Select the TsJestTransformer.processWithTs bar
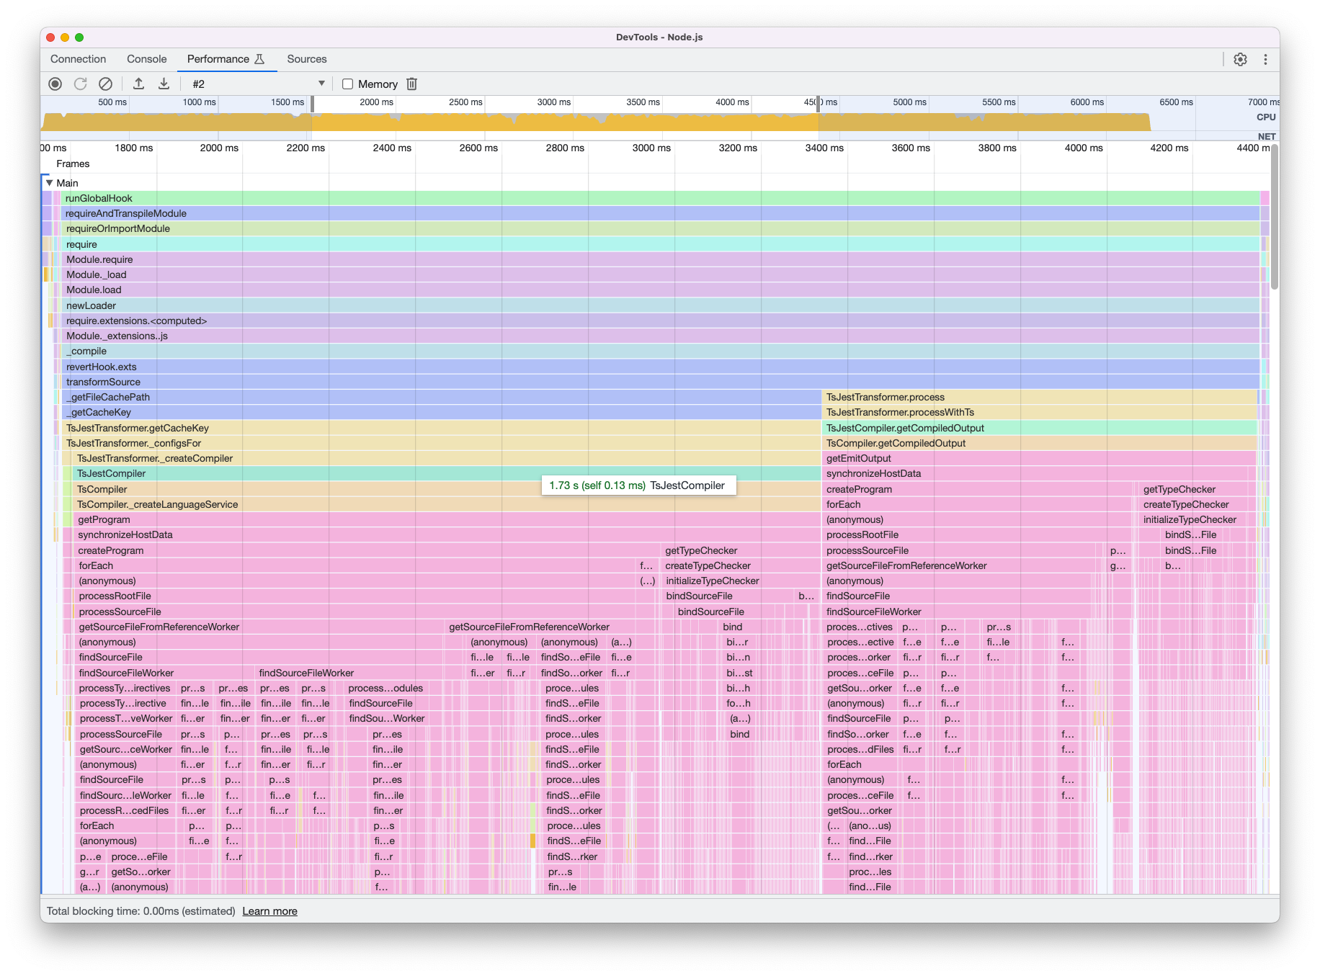Viewport: 1320px width, 976px height. 1039,412
